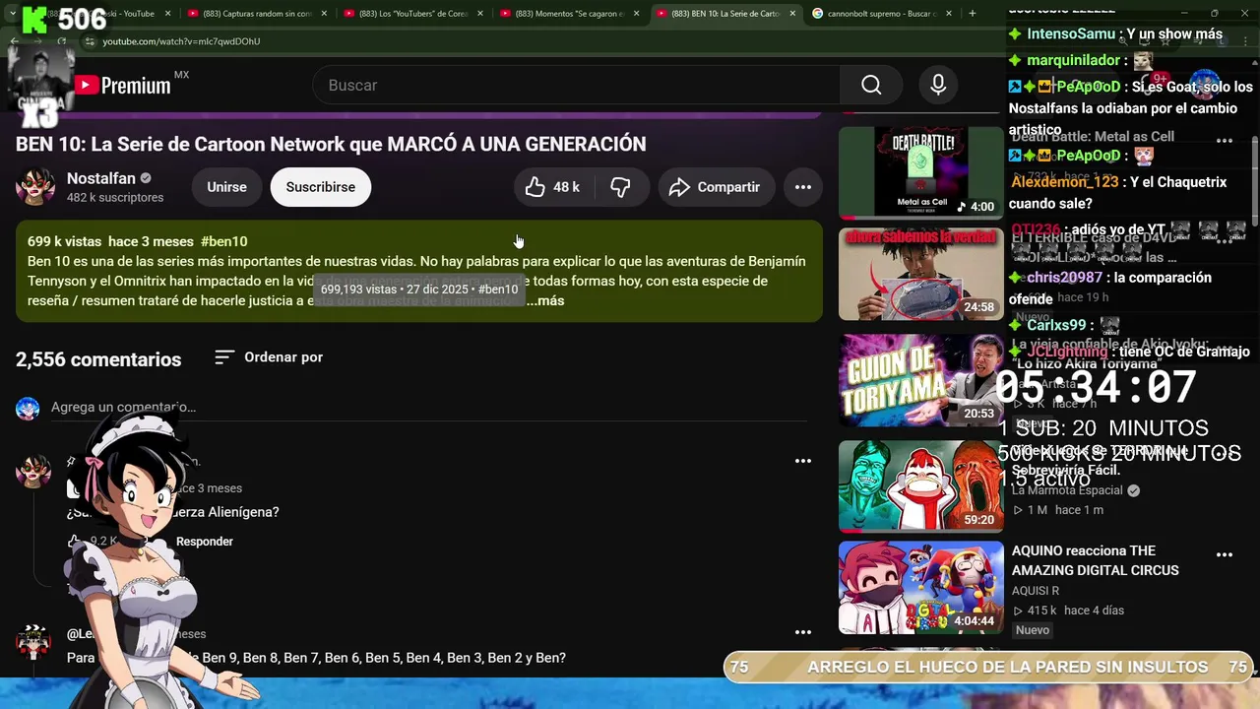This screenshot has height=709, width=1260.
Task: Close the 'Capturas random sin con' tab
Action: (x=324, y=14)
